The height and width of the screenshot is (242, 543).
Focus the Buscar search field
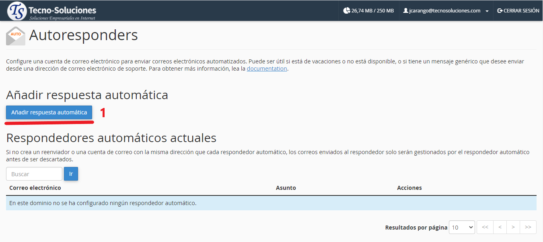34,174
